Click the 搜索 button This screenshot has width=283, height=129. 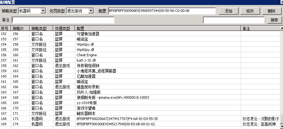click(x=274, y=20)
